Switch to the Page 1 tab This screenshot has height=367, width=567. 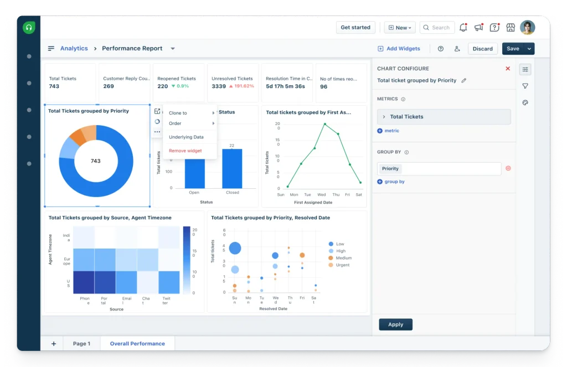(82, 344)
